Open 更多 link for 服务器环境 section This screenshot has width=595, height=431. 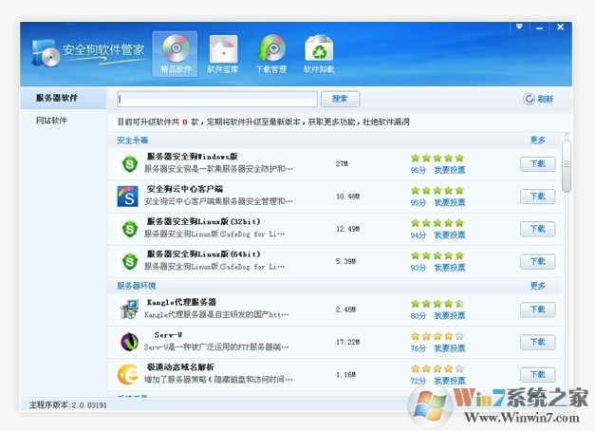537,286
